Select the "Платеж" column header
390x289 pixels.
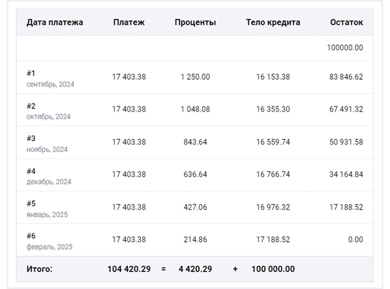point(129,22)
